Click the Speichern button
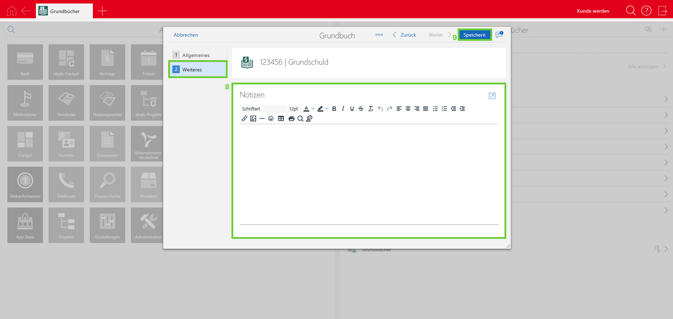This screenshot has width=673, height=319. click(474, 35)
